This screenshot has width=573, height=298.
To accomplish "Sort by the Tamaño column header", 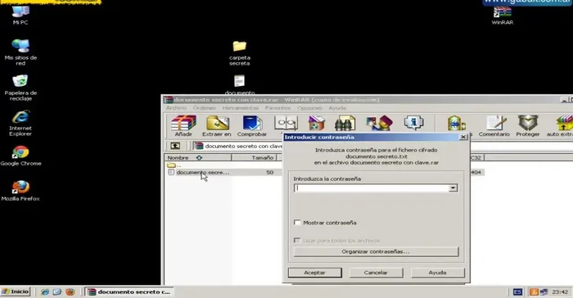I will click(255, 157).
